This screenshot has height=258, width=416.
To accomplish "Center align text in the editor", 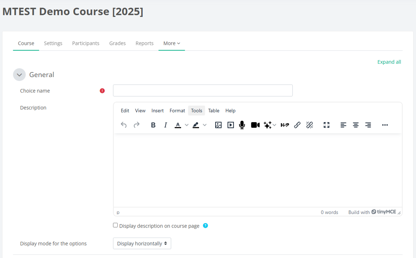I will (356, 125).
